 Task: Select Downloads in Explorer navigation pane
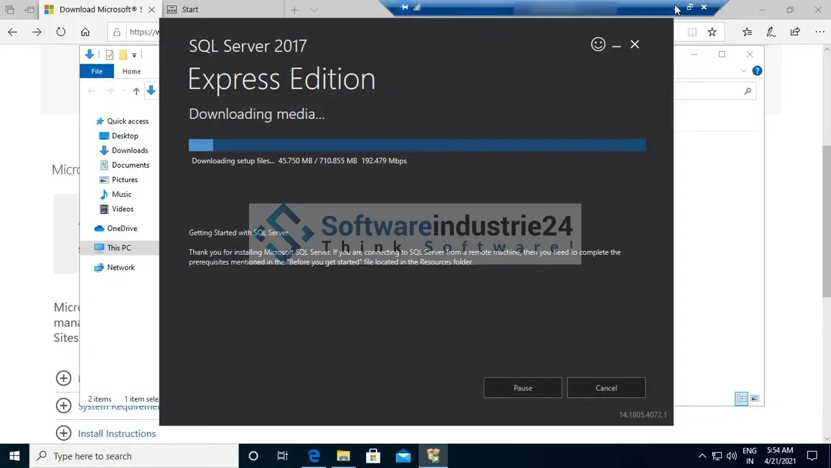[124, 150]
